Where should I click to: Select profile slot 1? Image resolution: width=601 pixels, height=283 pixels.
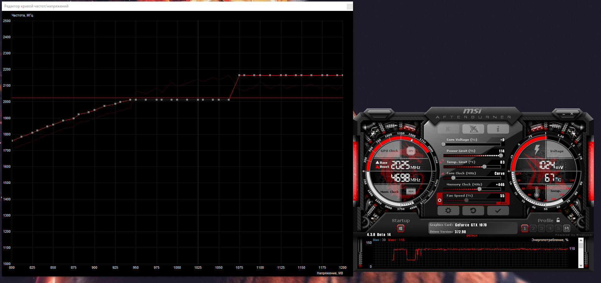(525, 228)
